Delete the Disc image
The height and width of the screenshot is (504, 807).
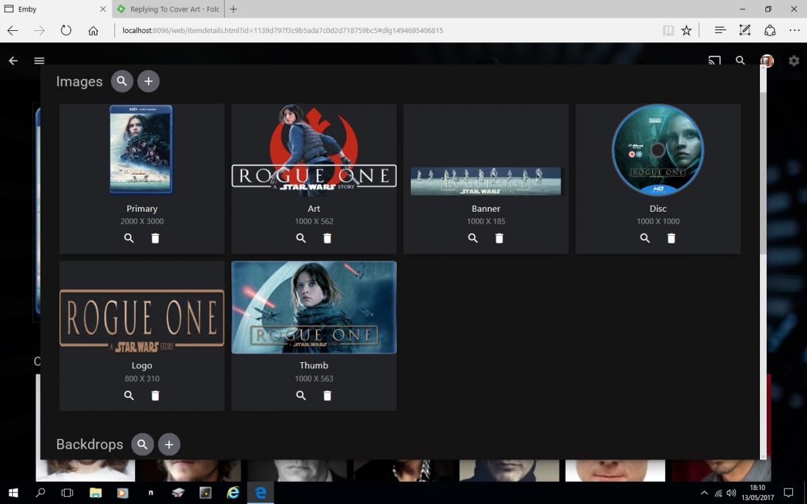(x=671, y=239)
